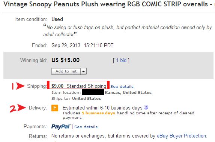
Task: Click the blacked-out item location box
Action: (93, 92)
